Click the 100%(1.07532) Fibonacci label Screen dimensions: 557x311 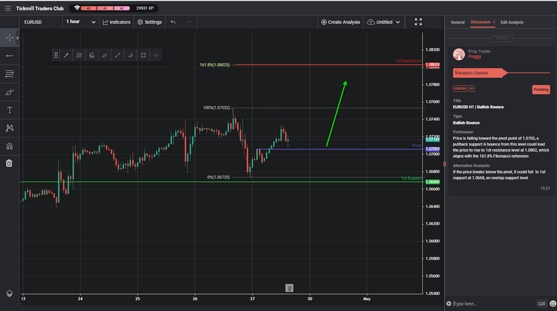[x=216, y=107]
